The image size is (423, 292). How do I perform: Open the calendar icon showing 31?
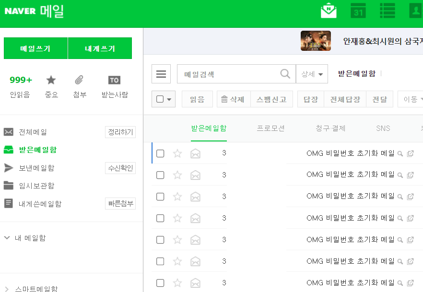(358, 11)
